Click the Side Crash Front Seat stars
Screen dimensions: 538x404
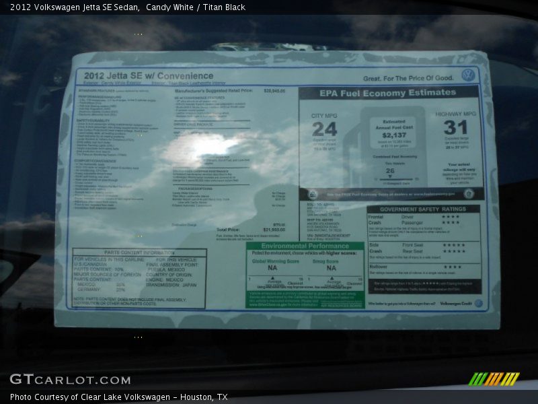(x=454, y=245)
